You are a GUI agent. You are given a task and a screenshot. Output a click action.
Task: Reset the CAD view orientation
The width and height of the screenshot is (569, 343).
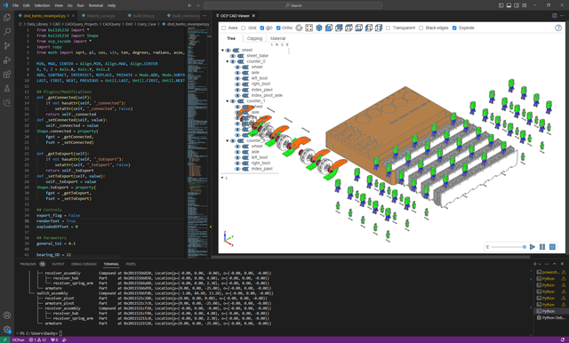299,28
